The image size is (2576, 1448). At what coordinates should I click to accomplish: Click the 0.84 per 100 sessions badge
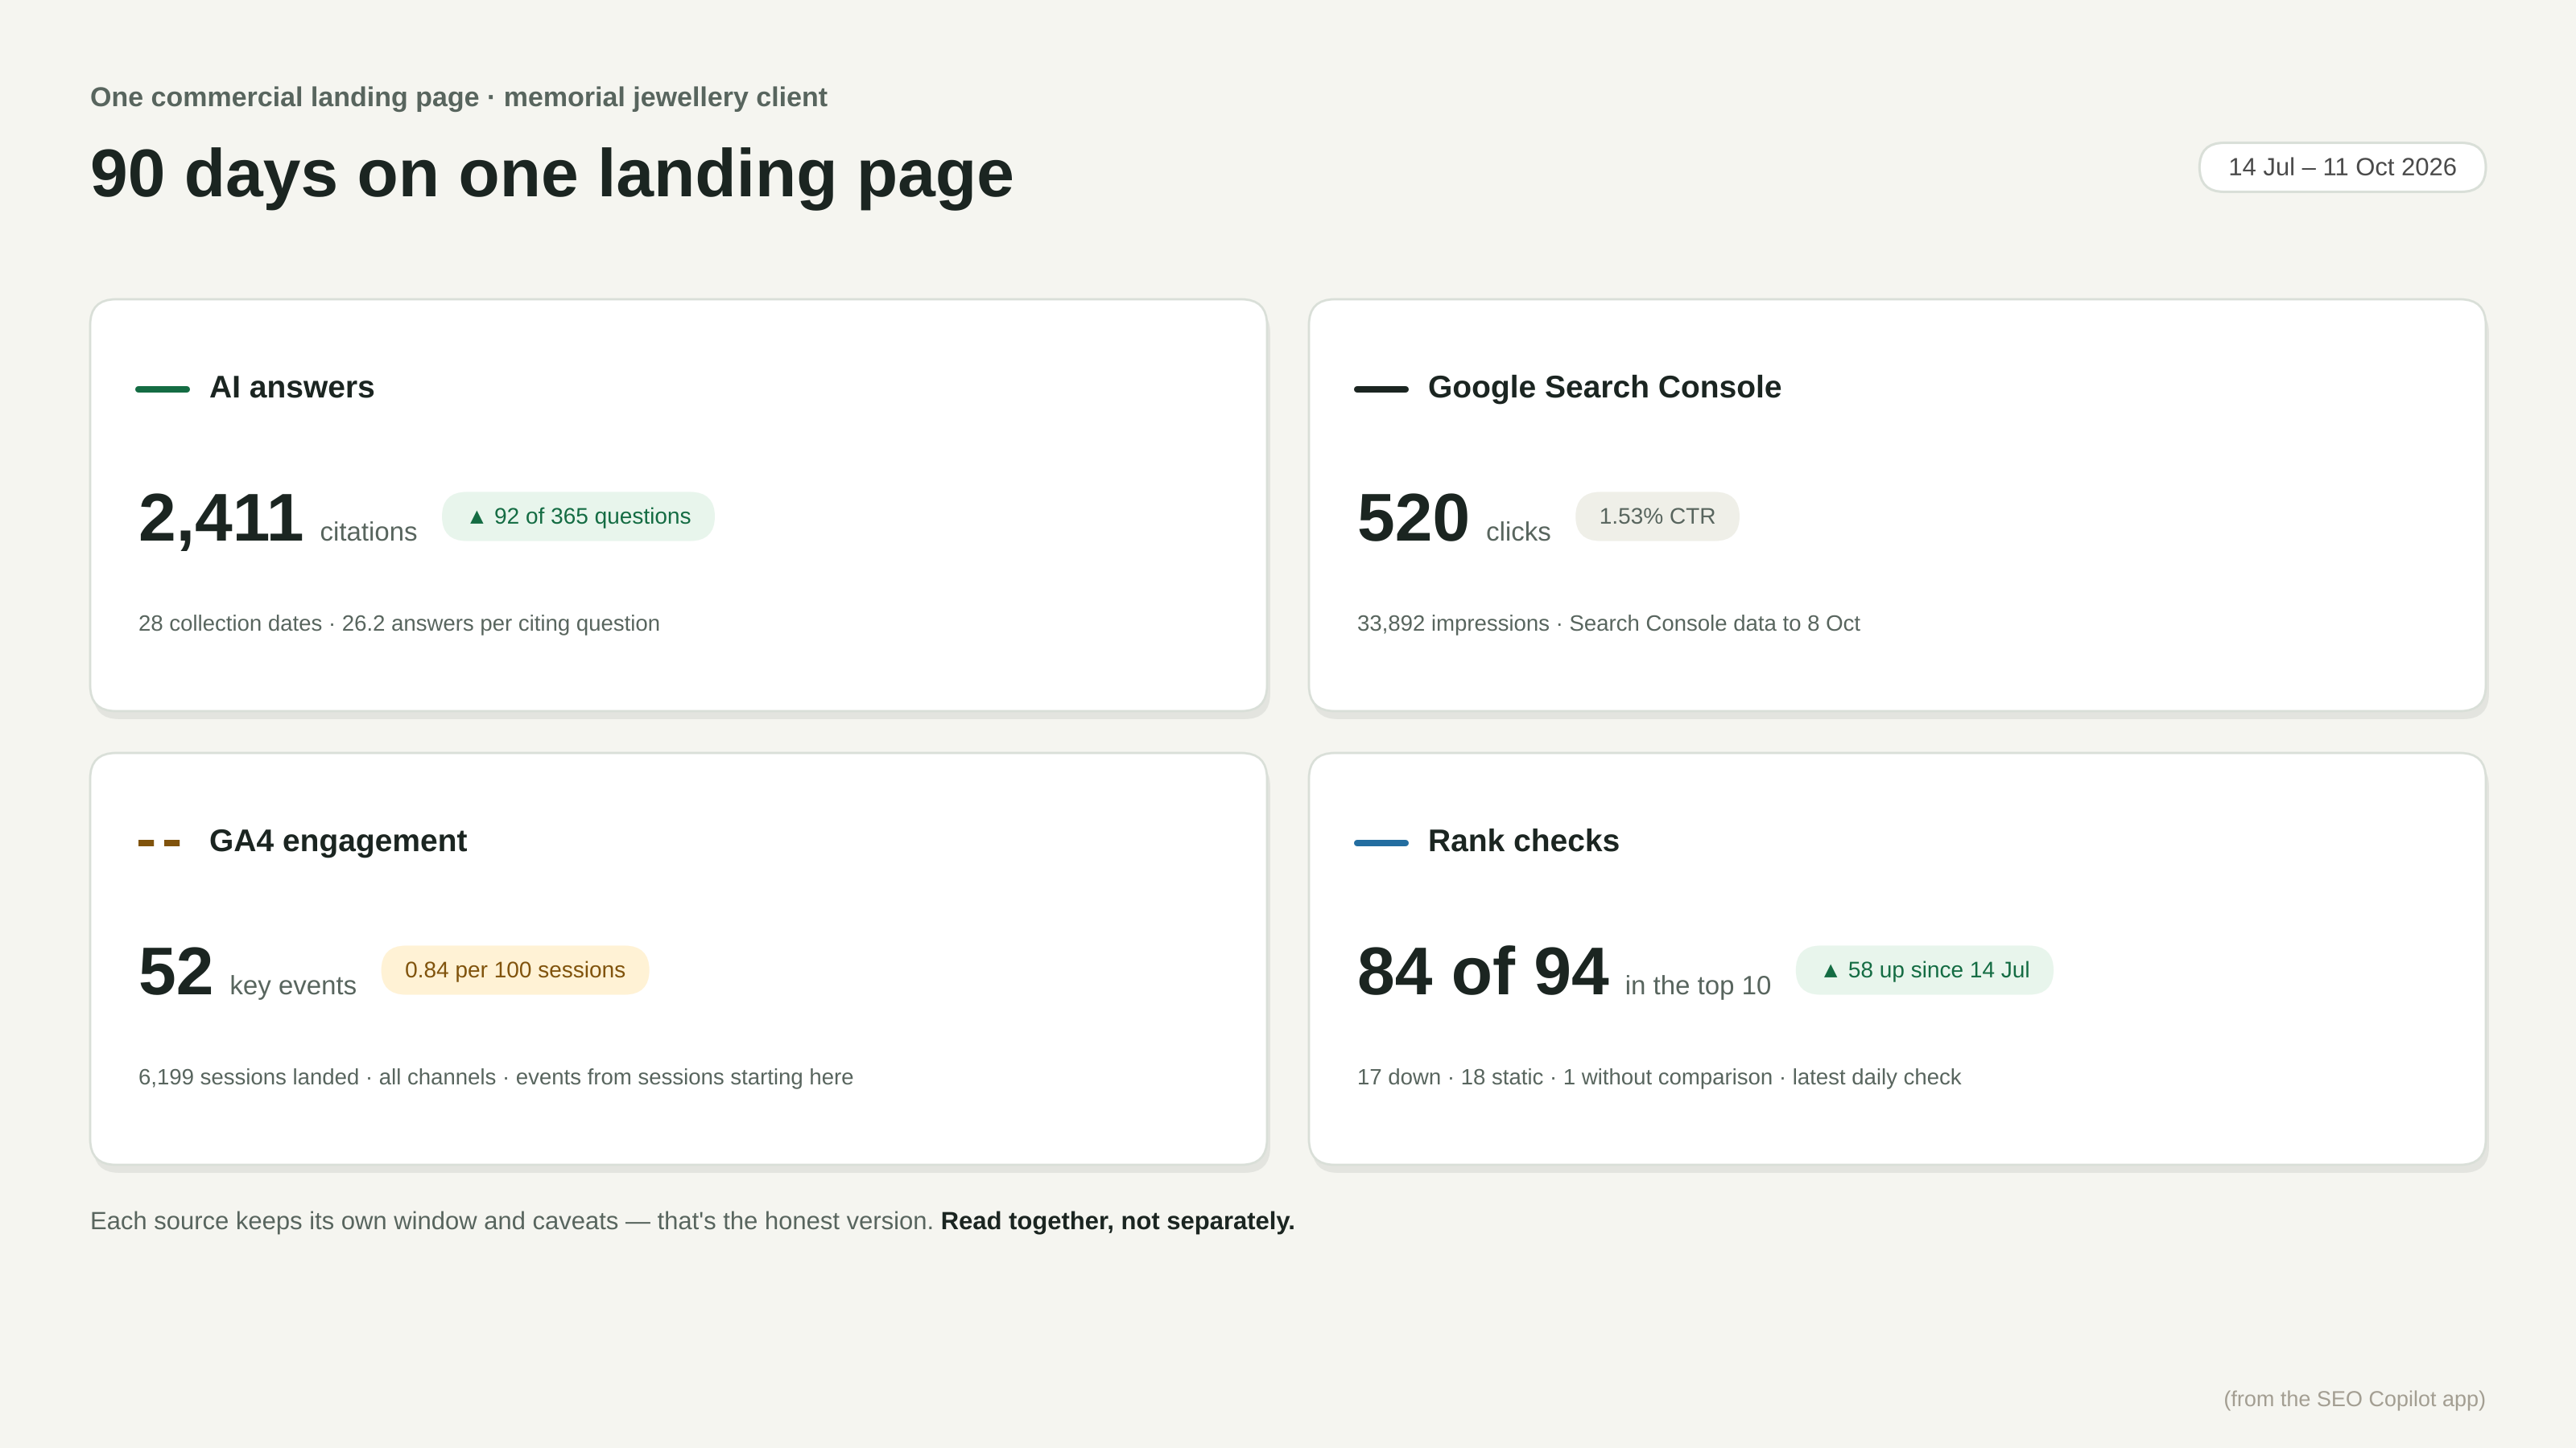(x=515, y=970)
